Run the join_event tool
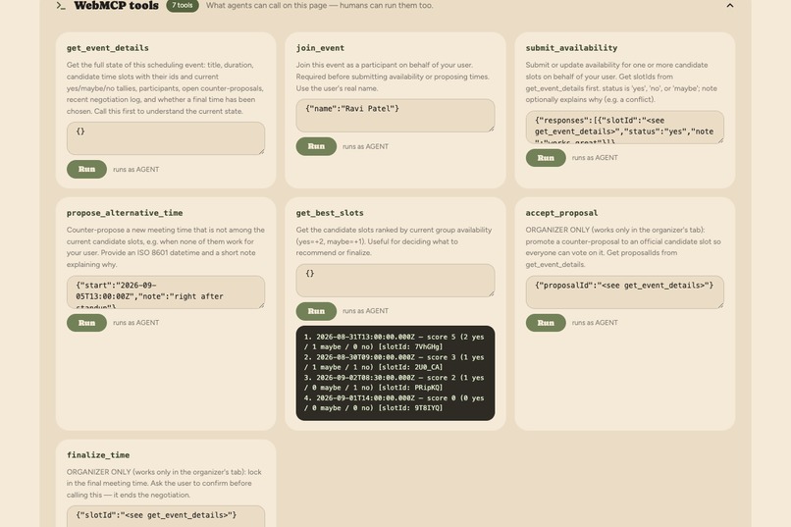This screenshot has height=527, width=791. pos(316,146)
